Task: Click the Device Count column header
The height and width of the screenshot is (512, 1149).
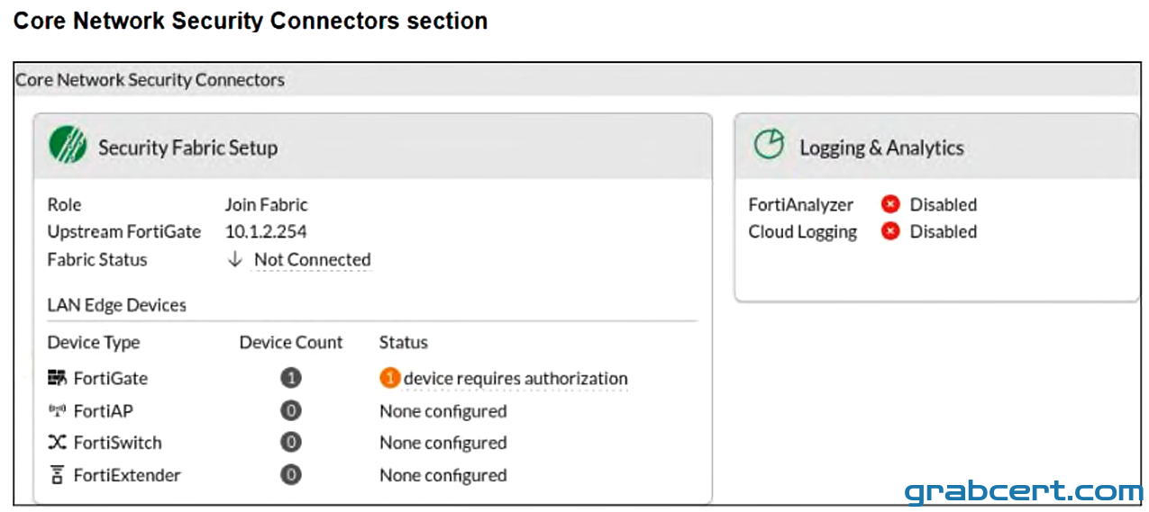Action: click(x=291, y=342)
